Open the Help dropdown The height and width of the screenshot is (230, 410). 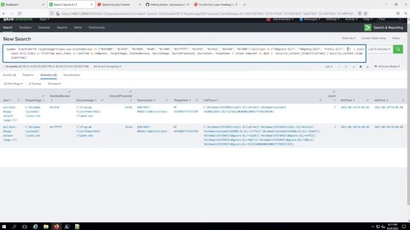[x=367, y=19]
